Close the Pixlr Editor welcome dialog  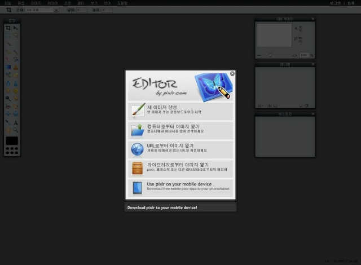(232, 73)
